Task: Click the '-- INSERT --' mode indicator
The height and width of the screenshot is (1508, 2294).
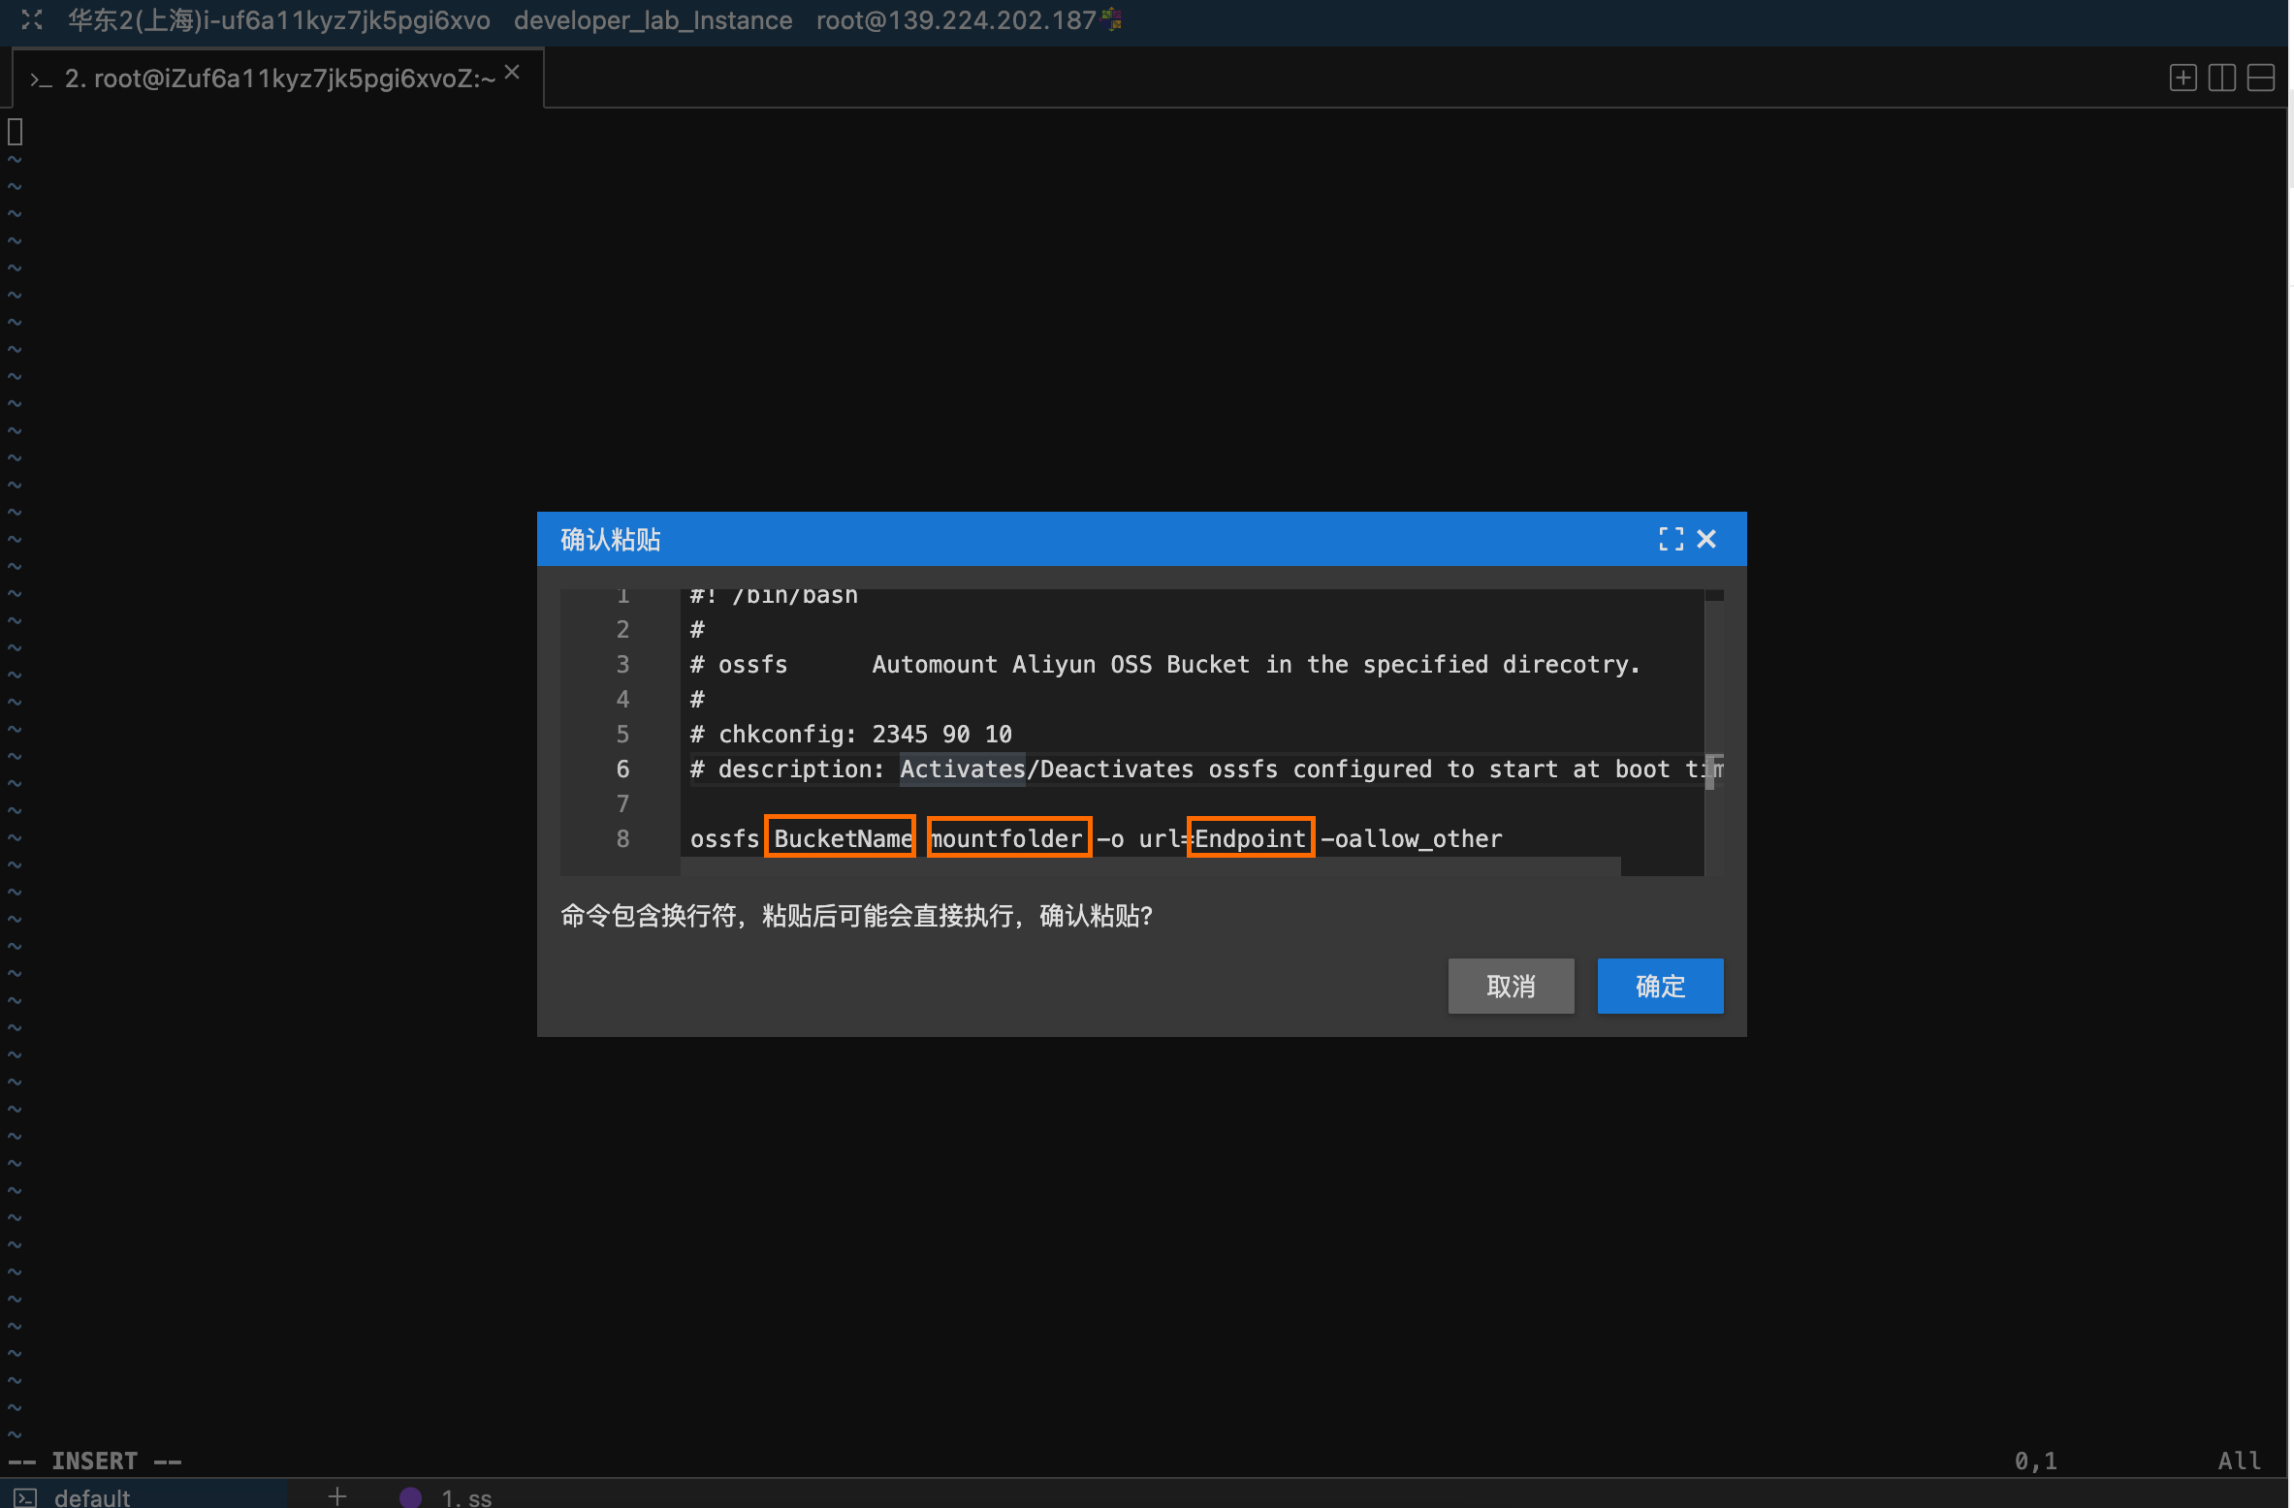Action: (x=95, y=1461)
